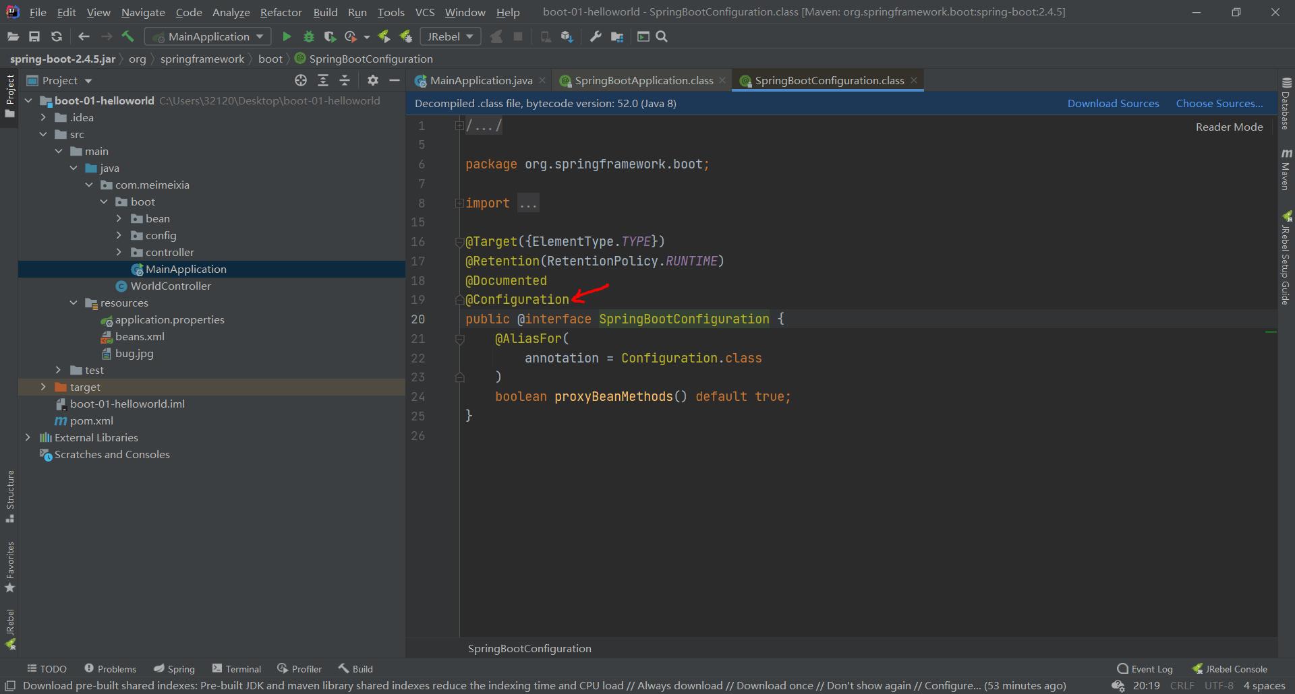
Task: Click Download Sources link
Action: pos(1113,103)
